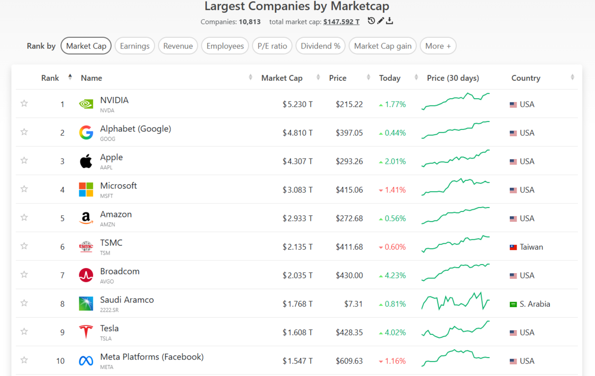Screen dimensions: 595x376
Task: Toggle the favorite star for Meta Platforms
Action: point(24,360)
